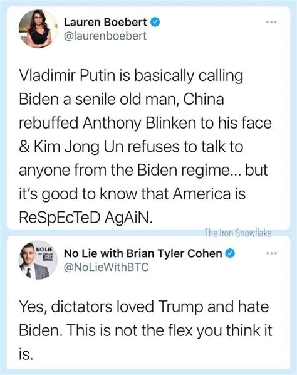Viewport: 297px width, 375px height.
Task: Click the word dictators in Cohen's reply
Action: 82,307
